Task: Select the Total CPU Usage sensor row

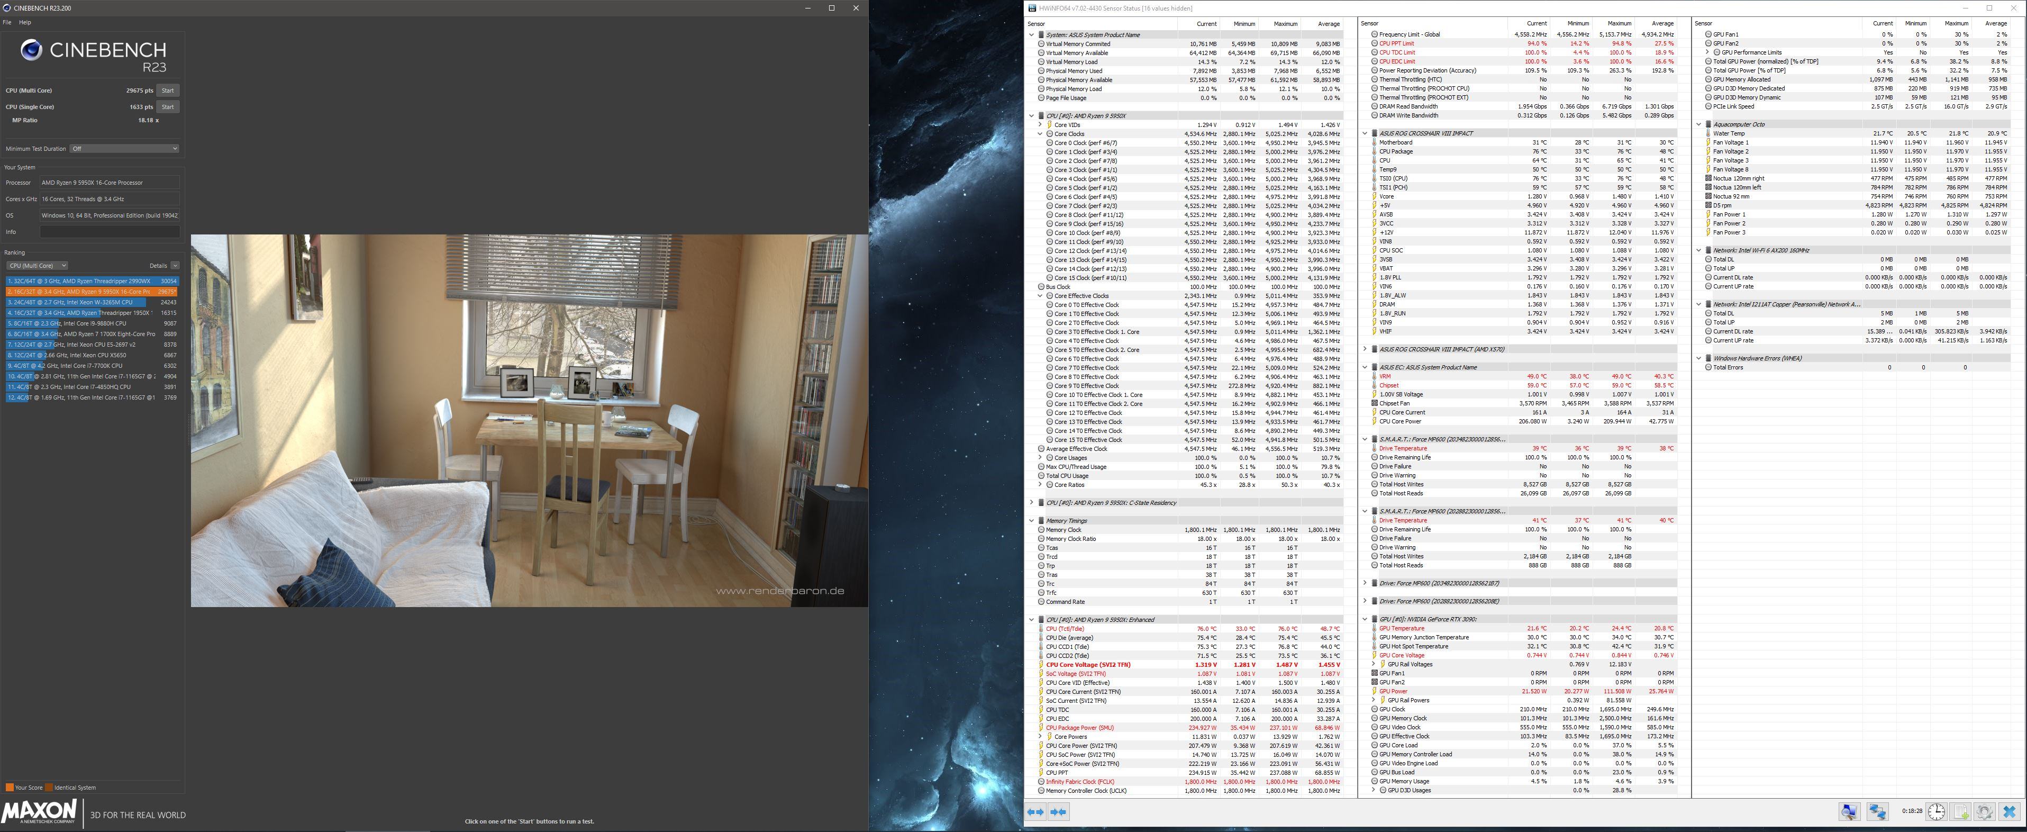Action: tap(1190, 475)
